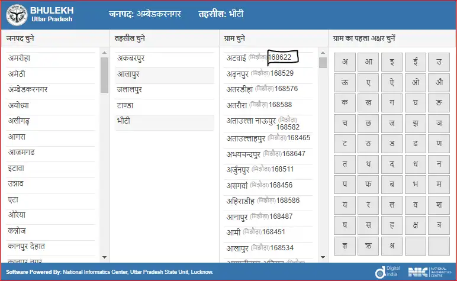Click the NIC logo in footer
The width and height of the screenshot is (457, 281).
tap(430, 272)
